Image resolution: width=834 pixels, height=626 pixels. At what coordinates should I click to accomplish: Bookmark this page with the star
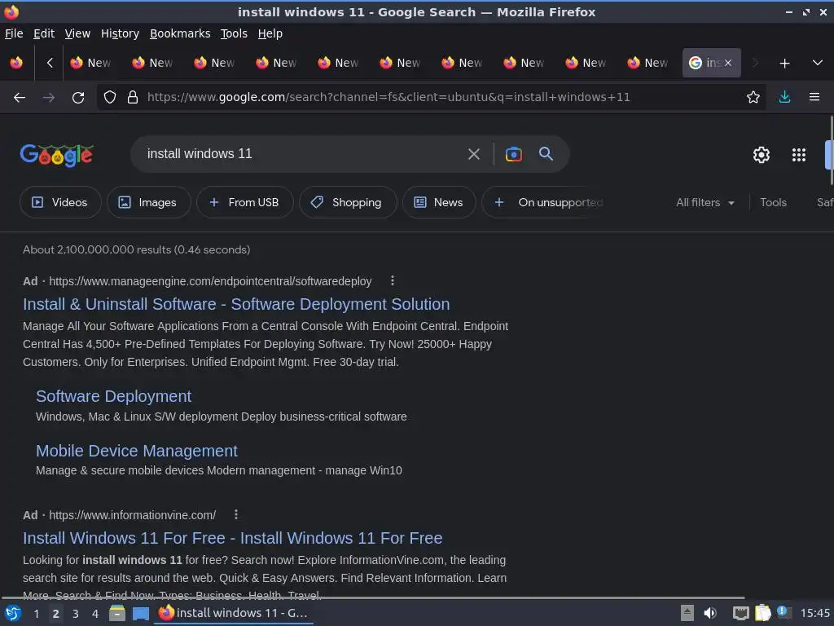point(753,97)
